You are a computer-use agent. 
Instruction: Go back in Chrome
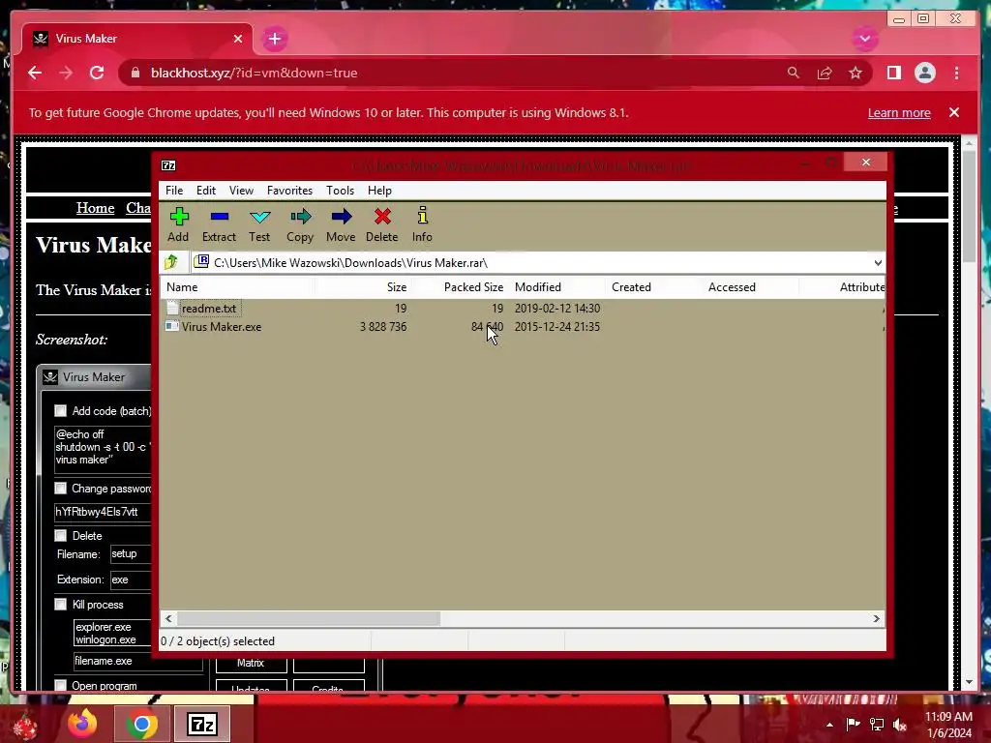click(35, 73)
